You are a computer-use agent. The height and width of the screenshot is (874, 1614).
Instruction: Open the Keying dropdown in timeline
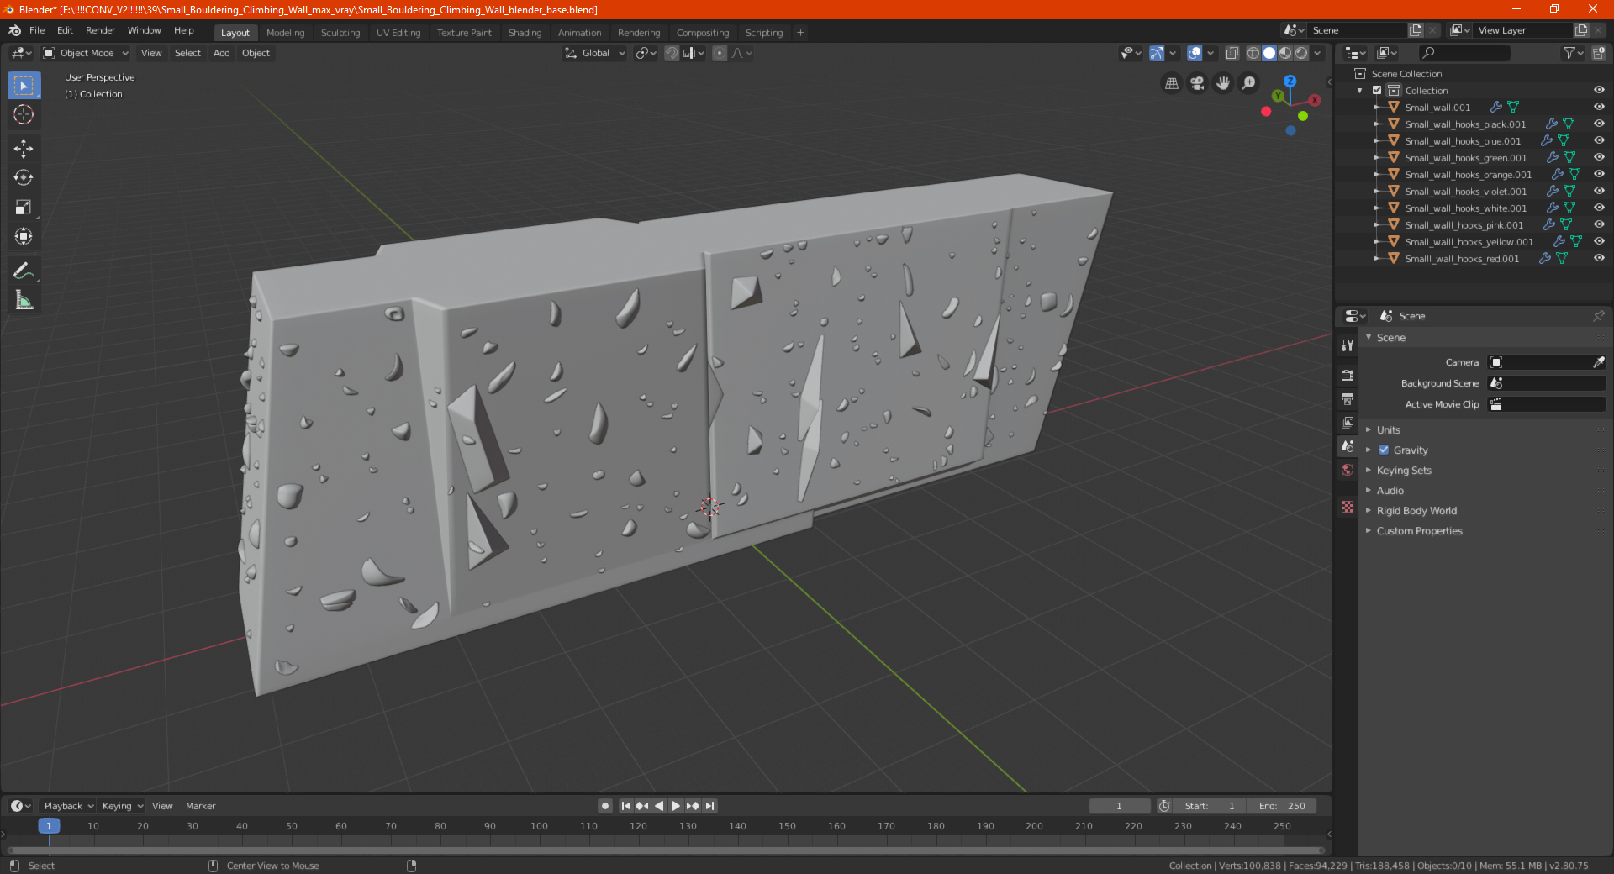(x=122, y=806)
